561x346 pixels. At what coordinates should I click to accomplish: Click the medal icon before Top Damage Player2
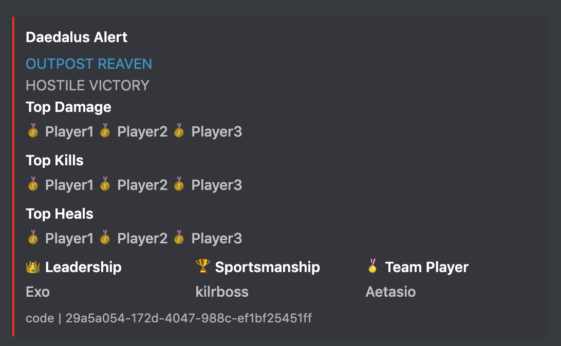point(105,130)
